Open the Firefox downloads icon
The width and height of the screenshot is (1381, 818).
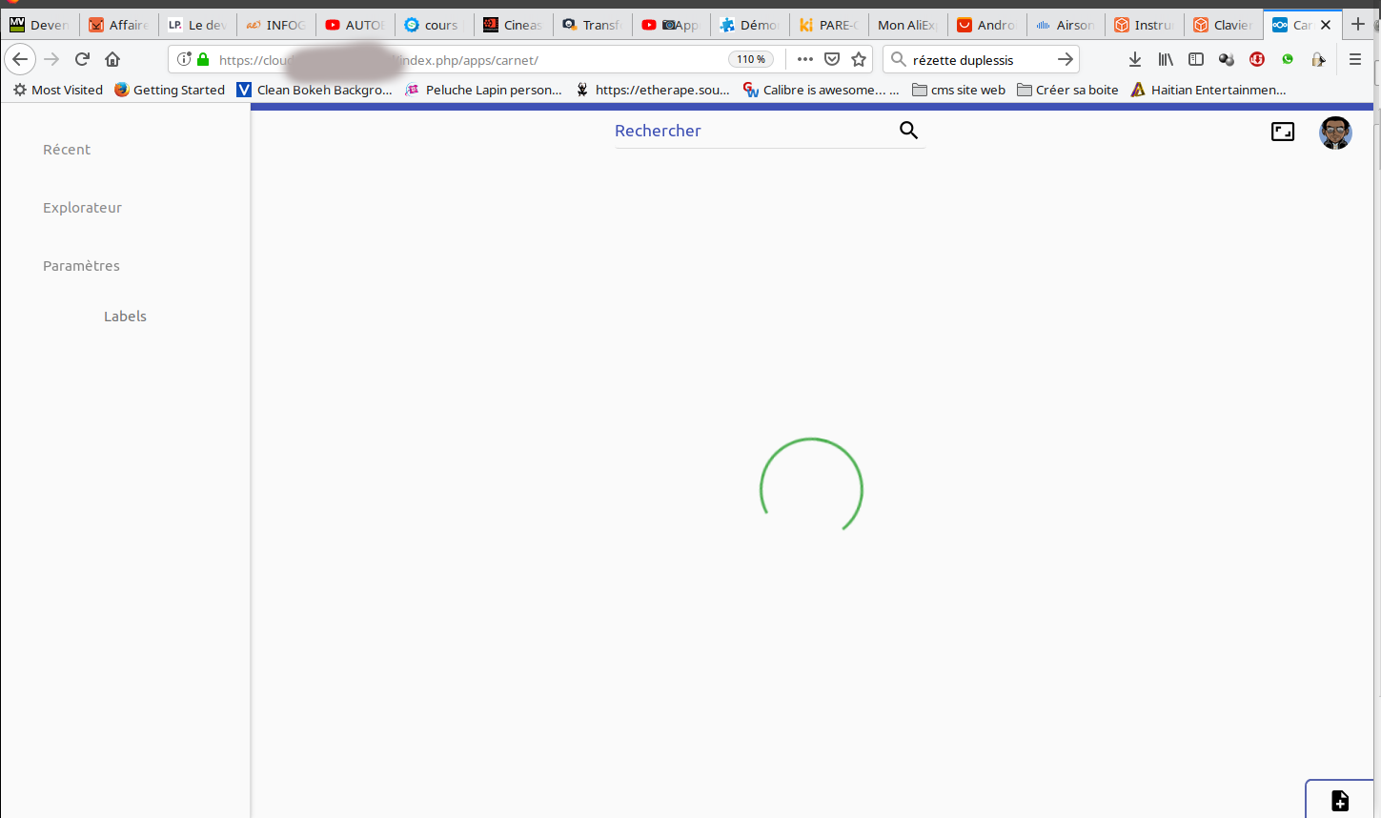[1134, 59]
